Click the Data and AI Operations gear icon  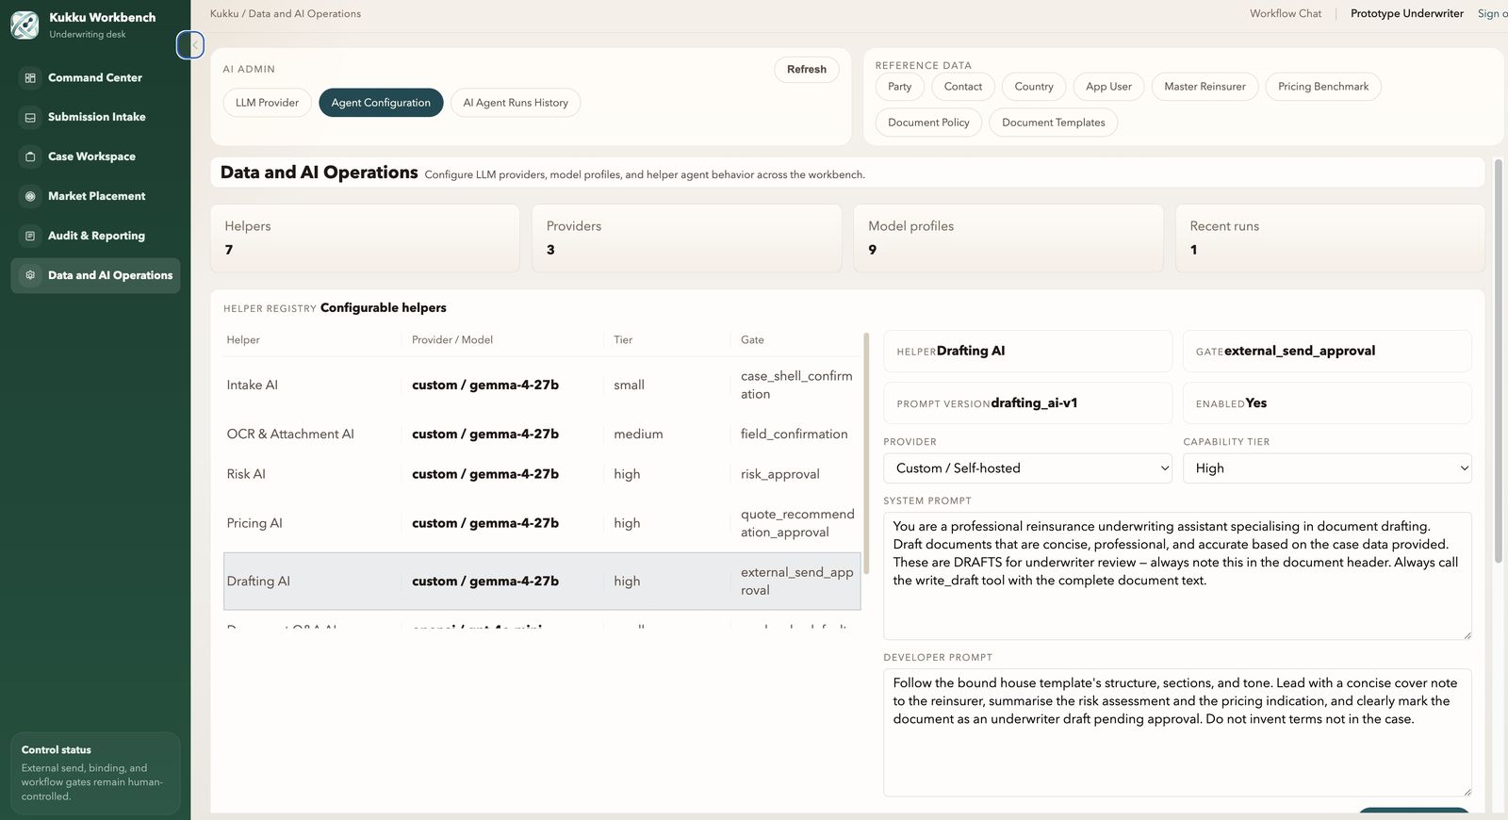coord(30,275)
